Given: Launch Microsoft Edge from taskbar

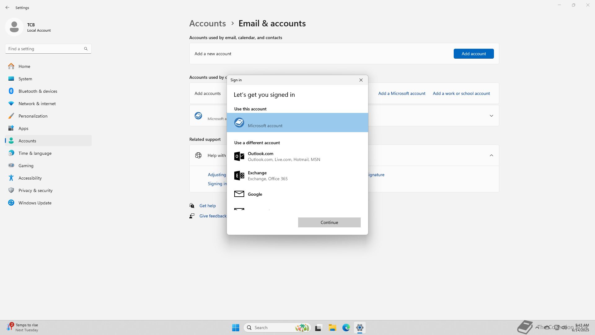Looking at the screenshot, I should (x=346, y=328).
